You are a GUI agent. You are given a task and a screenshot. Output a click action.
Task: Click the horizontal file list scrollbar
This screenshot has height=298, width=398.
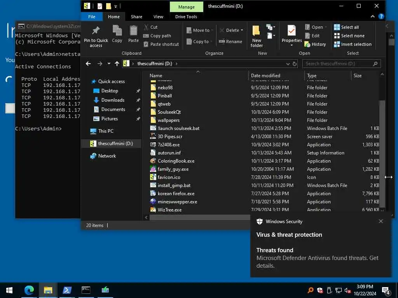click(x=200, y=217)
